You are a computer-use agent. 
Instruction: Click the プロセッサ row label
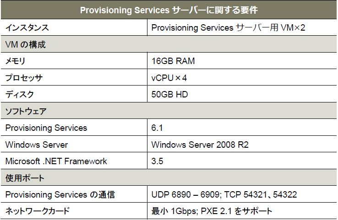(x=24, y=78)
